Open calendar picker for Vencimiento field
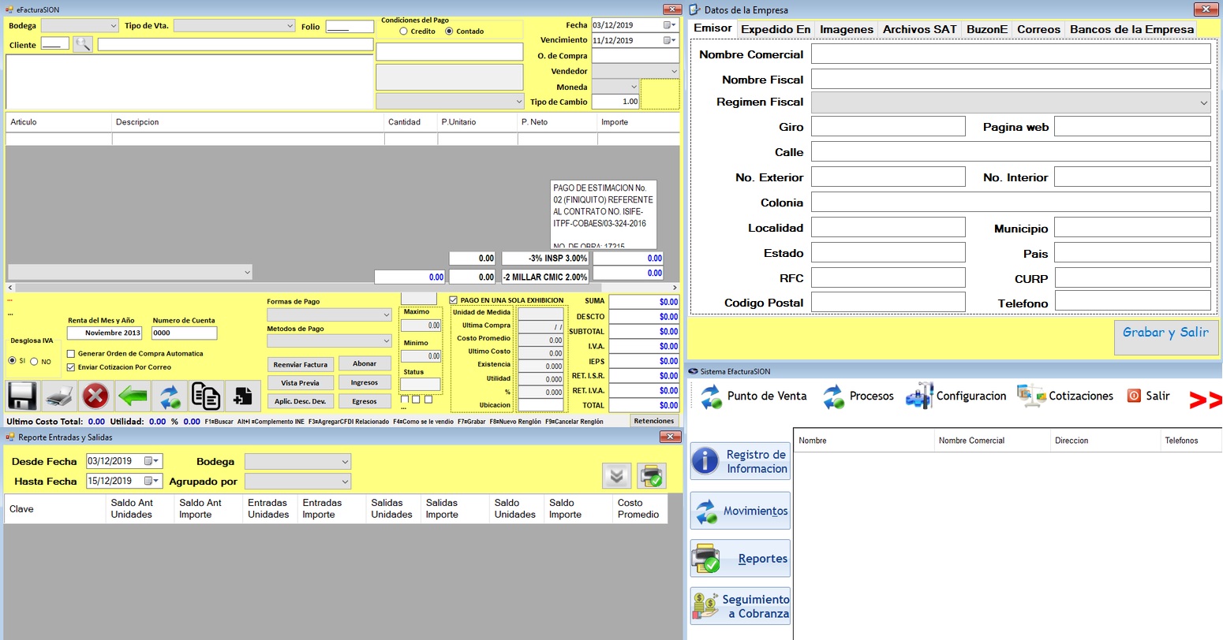 [670, 40]
